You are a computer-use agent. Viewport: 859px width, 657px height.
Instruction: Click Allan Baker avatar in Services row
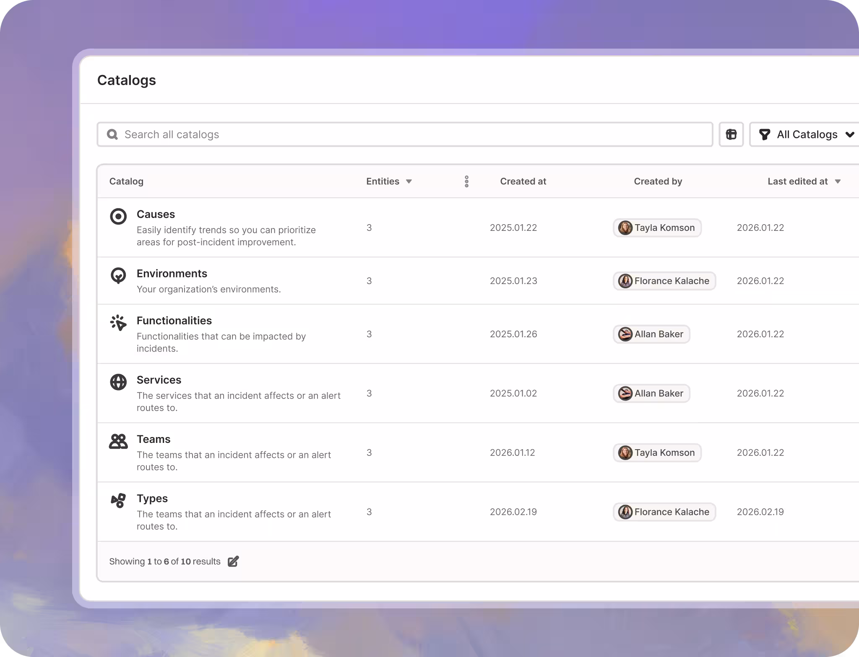click(625, 393)
